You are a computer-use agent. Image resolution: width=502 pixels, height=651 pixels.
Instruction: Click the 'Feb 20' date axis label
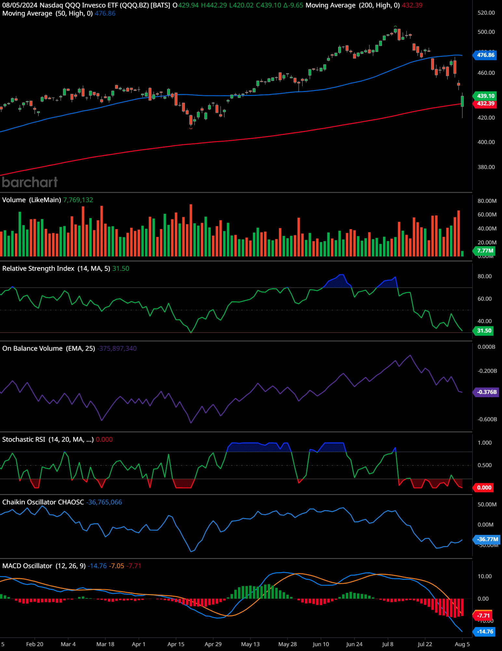click(x=35, y=644)
